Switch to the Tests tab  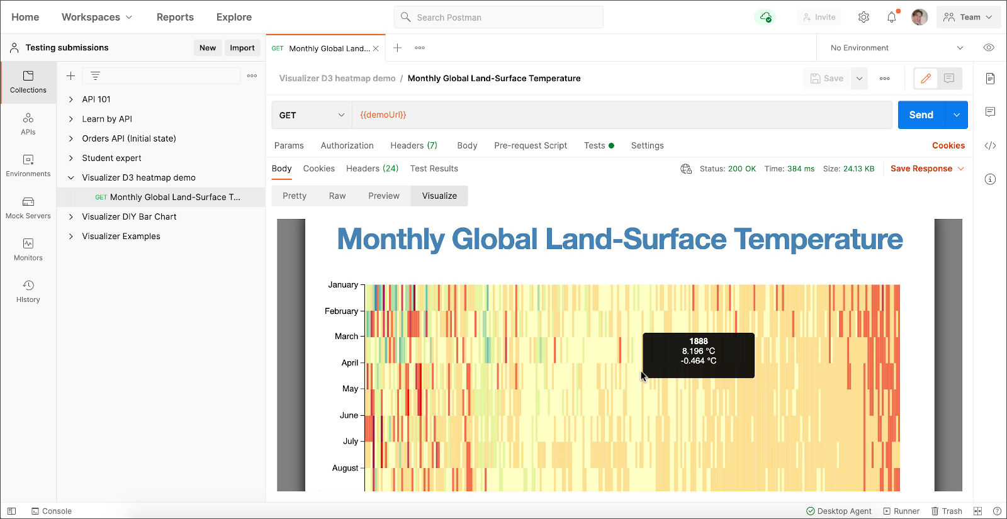[x=599, y=145]
